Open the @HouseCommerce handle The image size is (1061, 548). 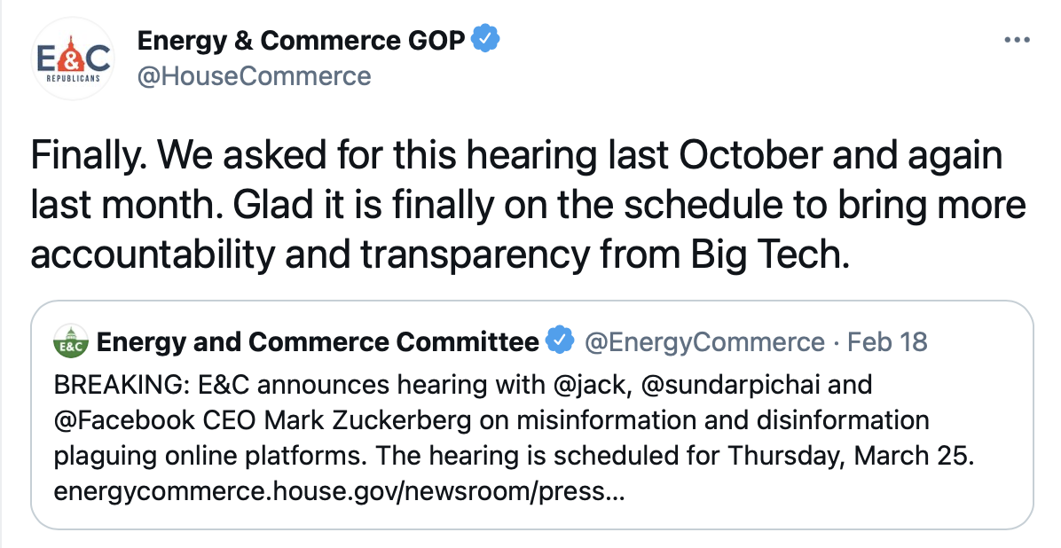[x=254, y=76]
